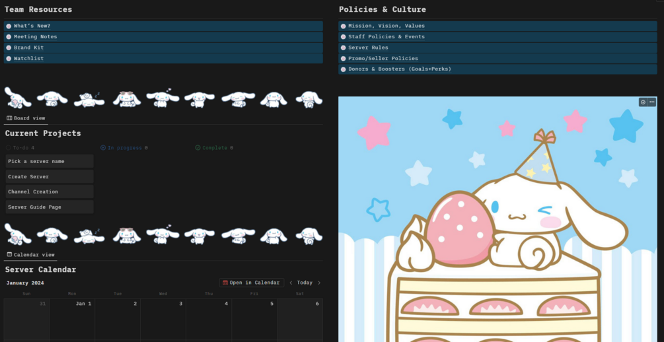Switch to the Calendar view tab

(x=30, y=255)
